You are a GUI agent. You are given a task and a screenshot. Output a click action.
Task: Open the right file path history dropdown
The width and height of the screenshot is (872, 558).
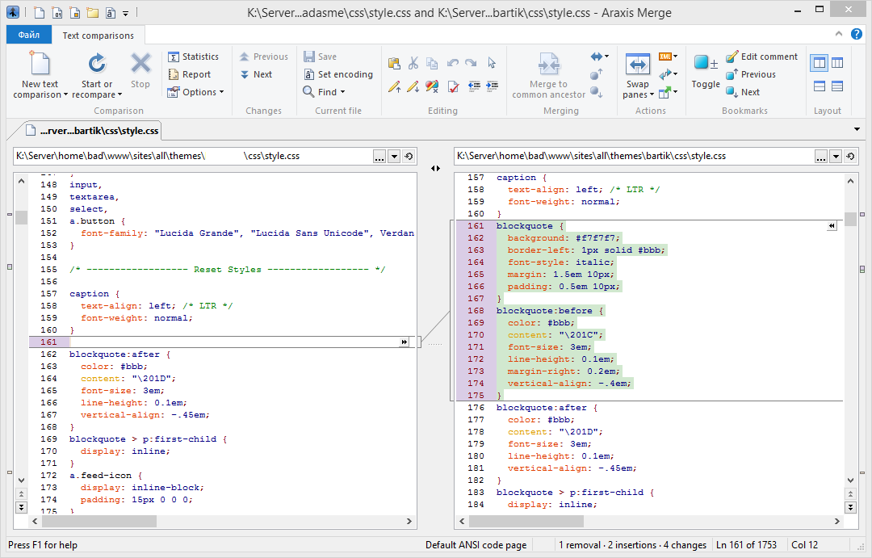(x=836, y=157)
